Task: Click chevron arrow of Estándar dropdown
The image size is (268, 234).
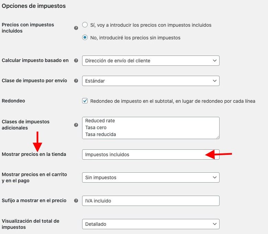Action: [215, 81]
